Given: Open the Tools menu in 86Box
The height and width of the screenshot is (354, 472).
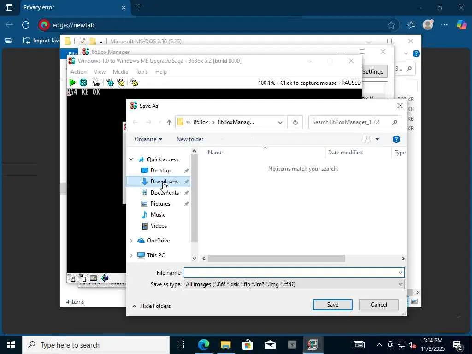Looking at the screenshot, I should [142, 71].
